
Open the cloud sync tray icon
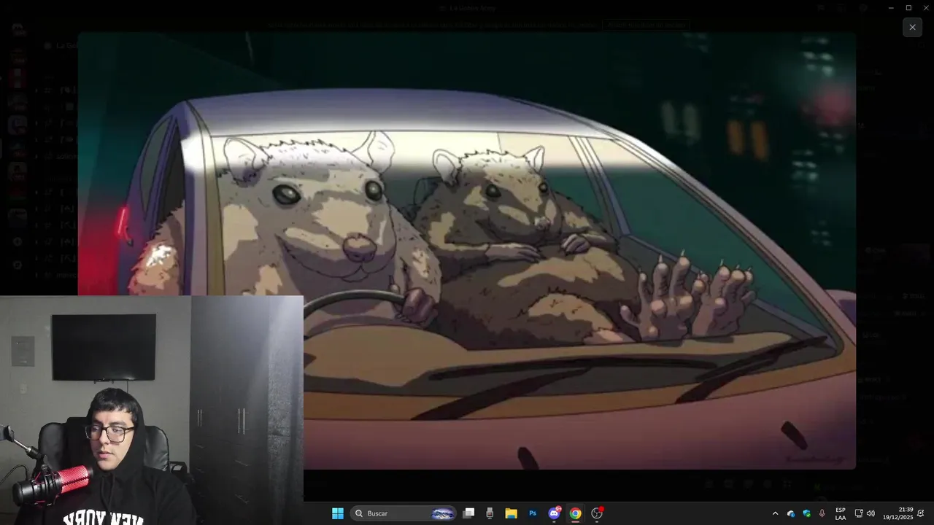click(x=791, y=513)
